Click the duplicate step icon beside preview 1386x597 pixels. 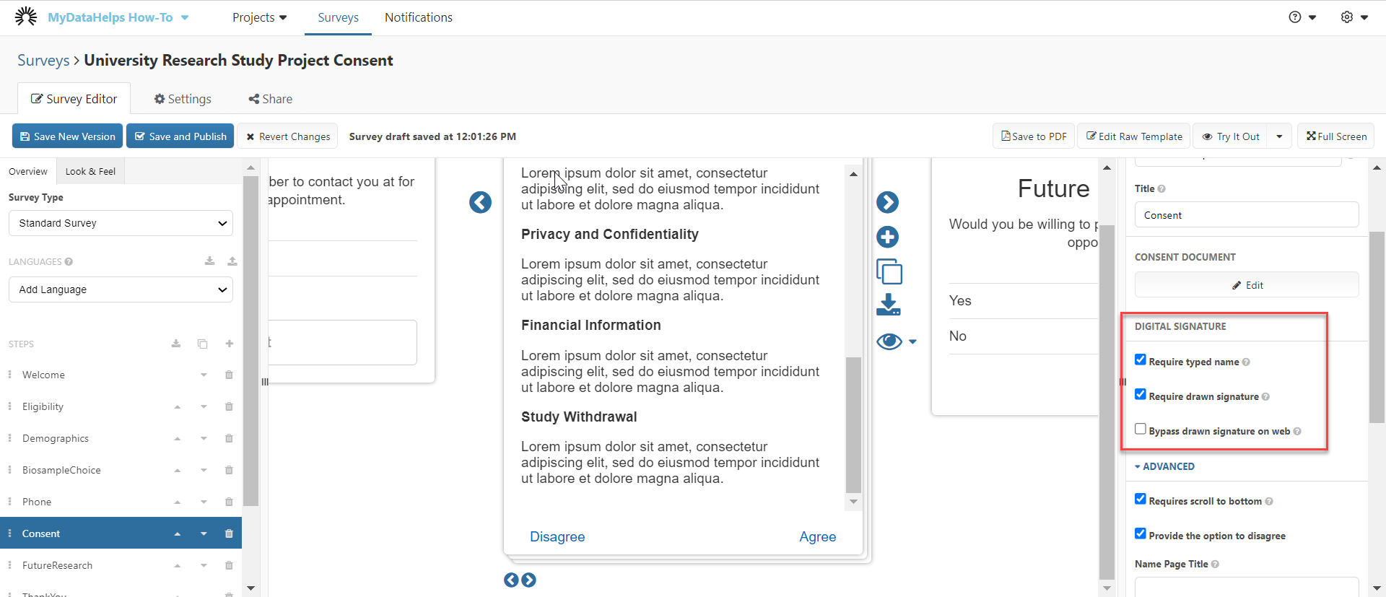coord(889,271)
